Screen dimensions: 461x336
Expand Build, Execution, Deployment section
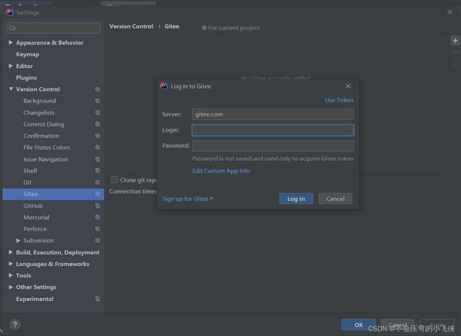(11, 252)
